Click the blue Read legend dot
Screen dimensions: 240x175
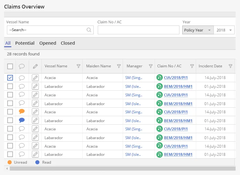(x=37, y=162)
